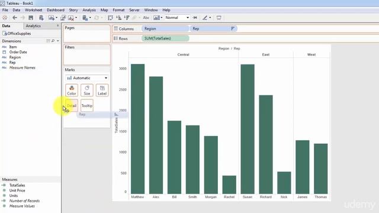Click the Presentation Mode icon
The height and width of the screenshot is (213, 379).
(219, 18)
